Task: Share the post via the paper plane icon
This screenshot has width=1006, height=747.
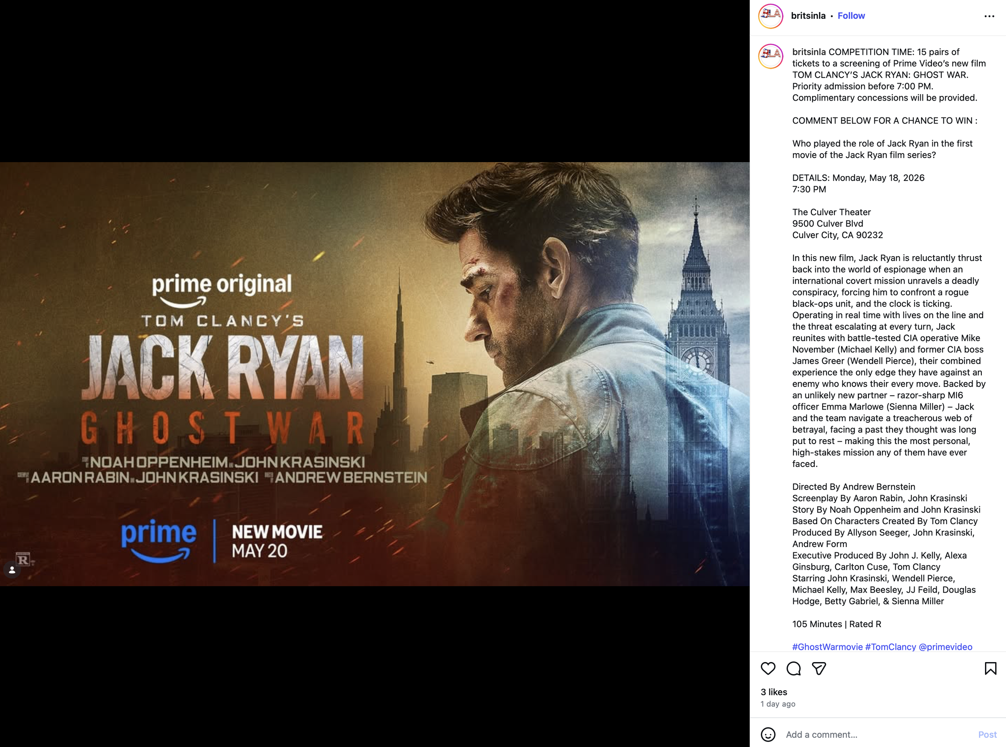Action: [x=819, y=668]
